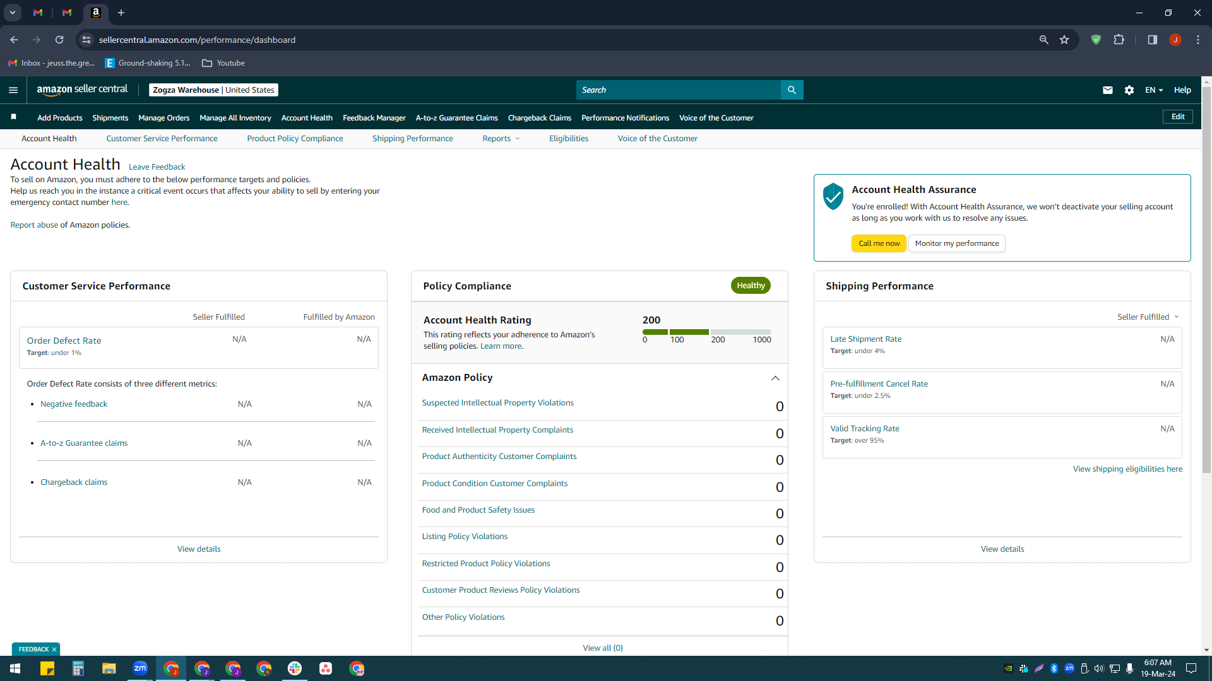Switch to Product Policy Compliance tab
This screenshot has height=681, width=1212.
click(x=295, y=139)
